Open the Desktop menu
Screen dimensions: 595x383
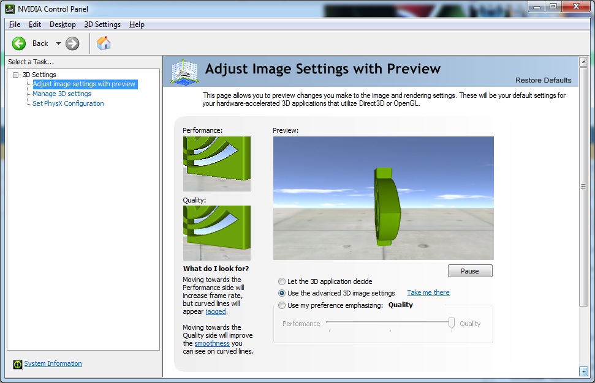[63, 24]
